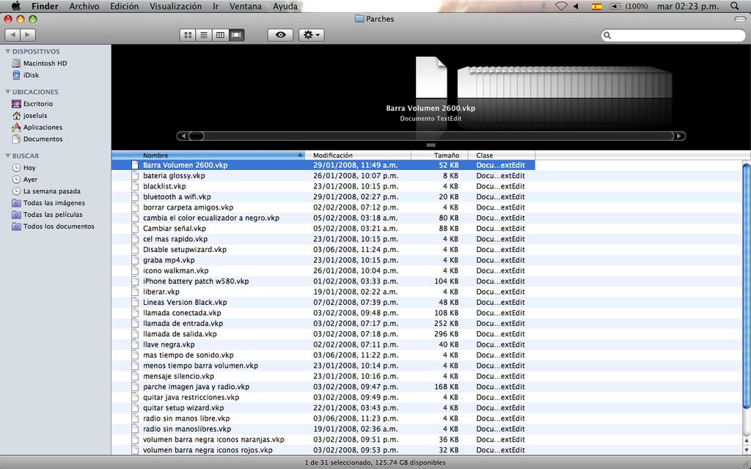751x469 pixels.
Task: Switch to column view mode
Action: click(x=220, y=35)
